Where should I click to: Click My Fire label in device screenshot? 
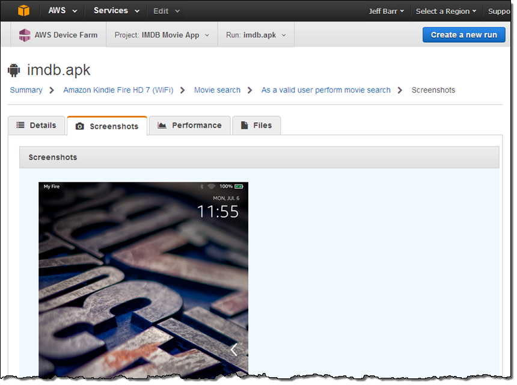coord(52,186)
